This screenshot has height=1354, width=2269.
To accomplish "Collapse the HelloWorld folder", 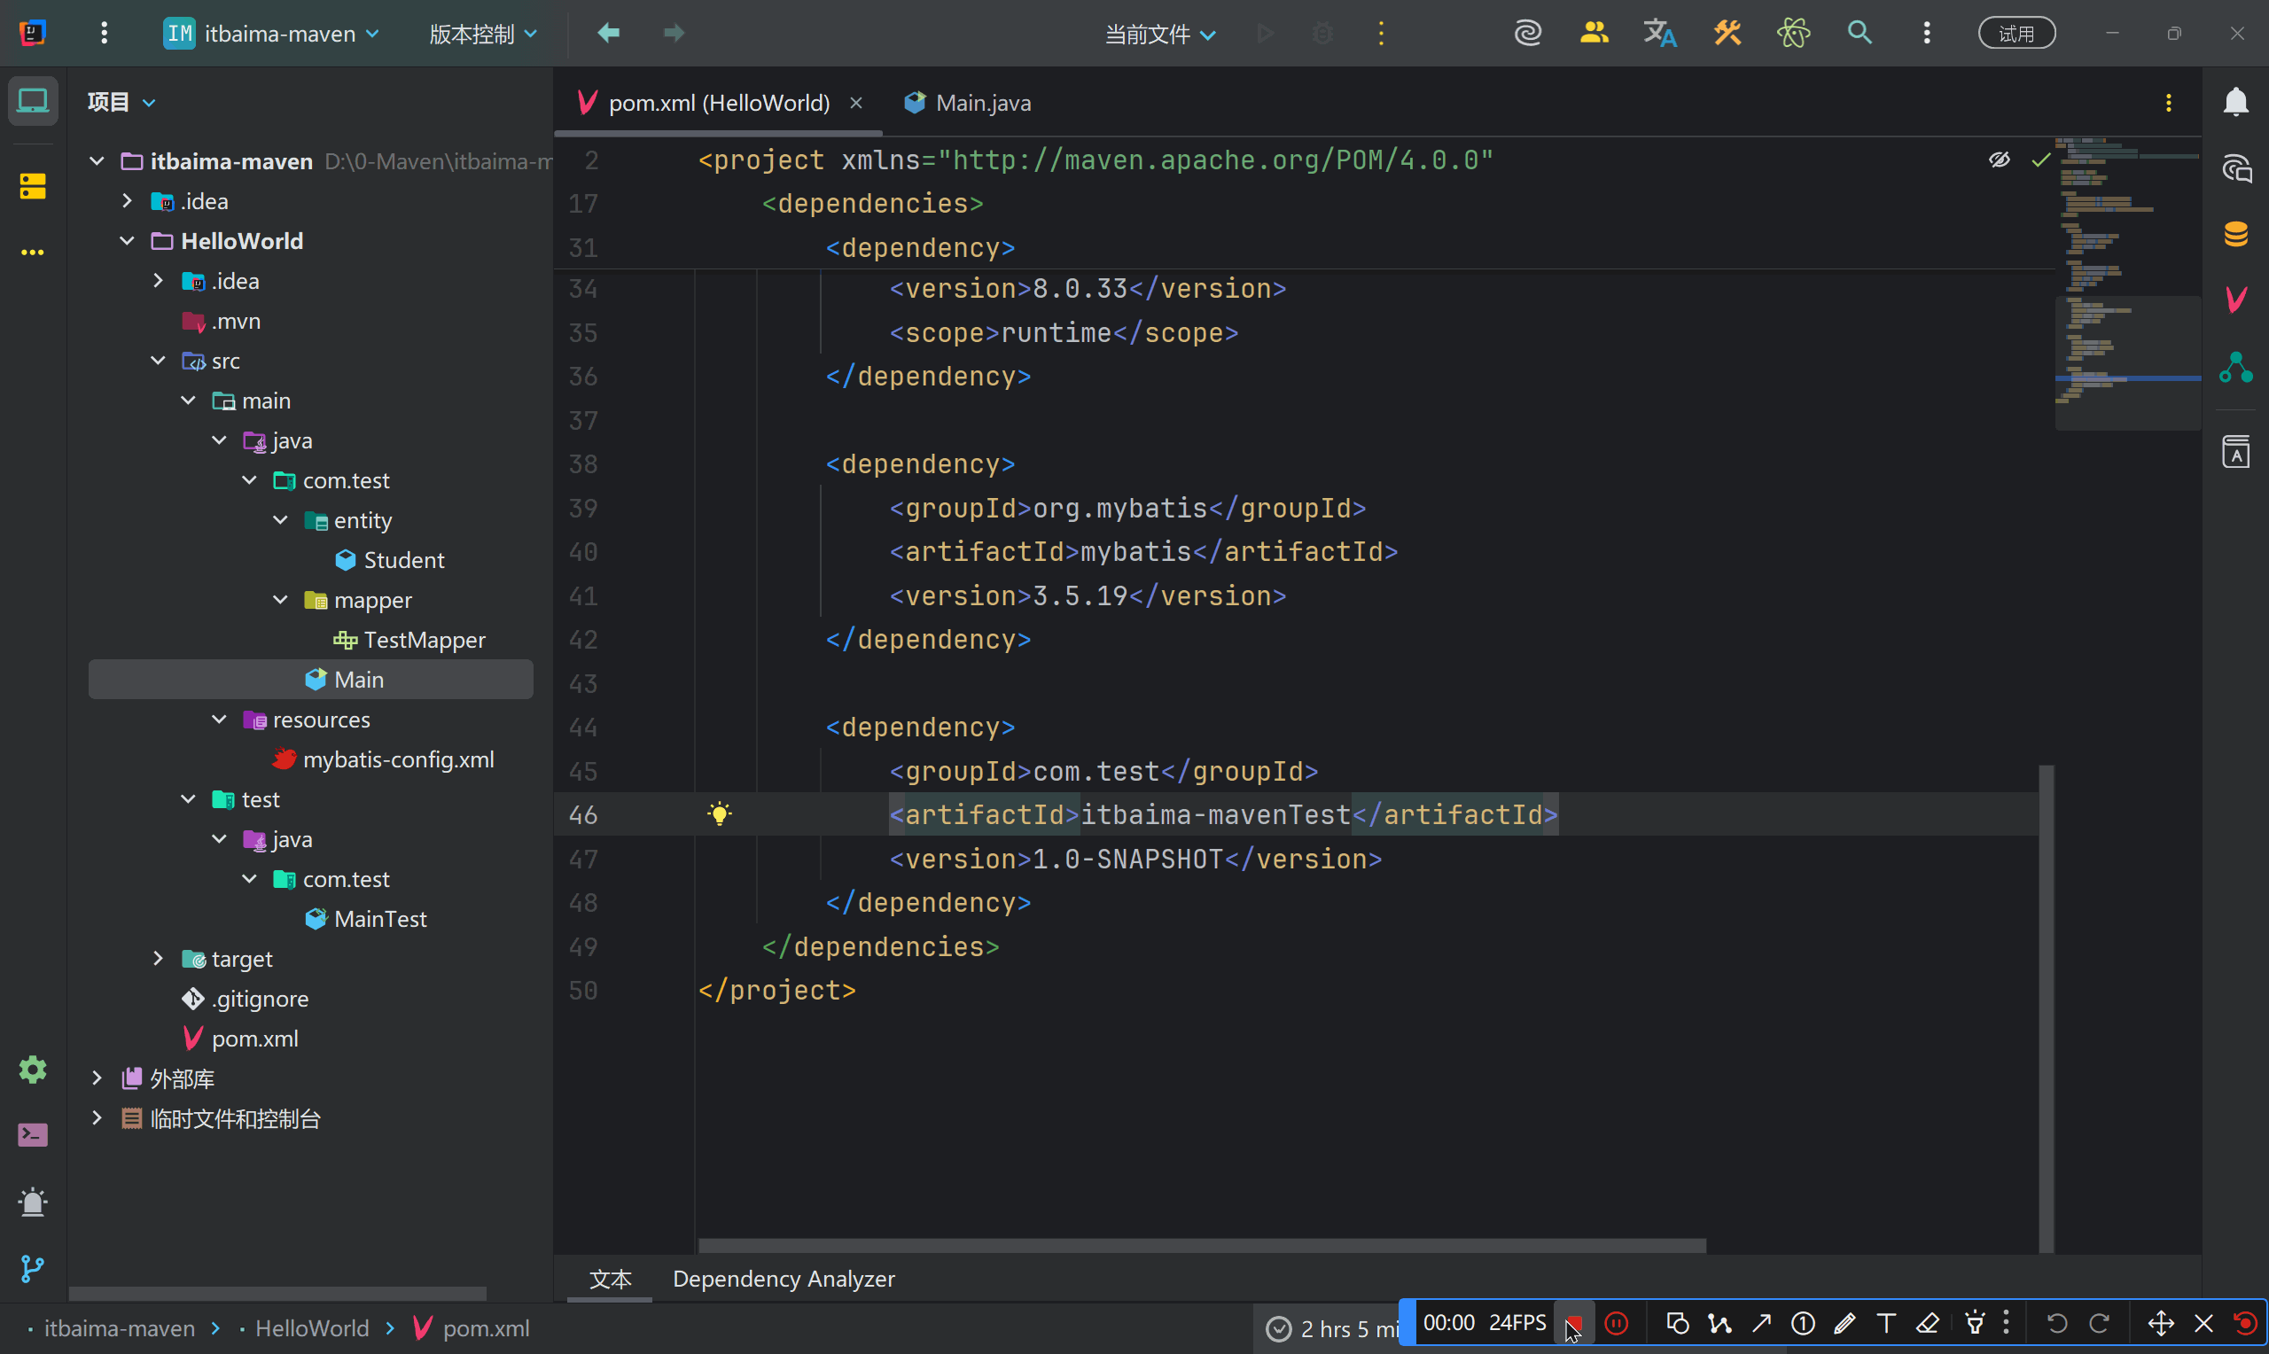I will 127,241.
